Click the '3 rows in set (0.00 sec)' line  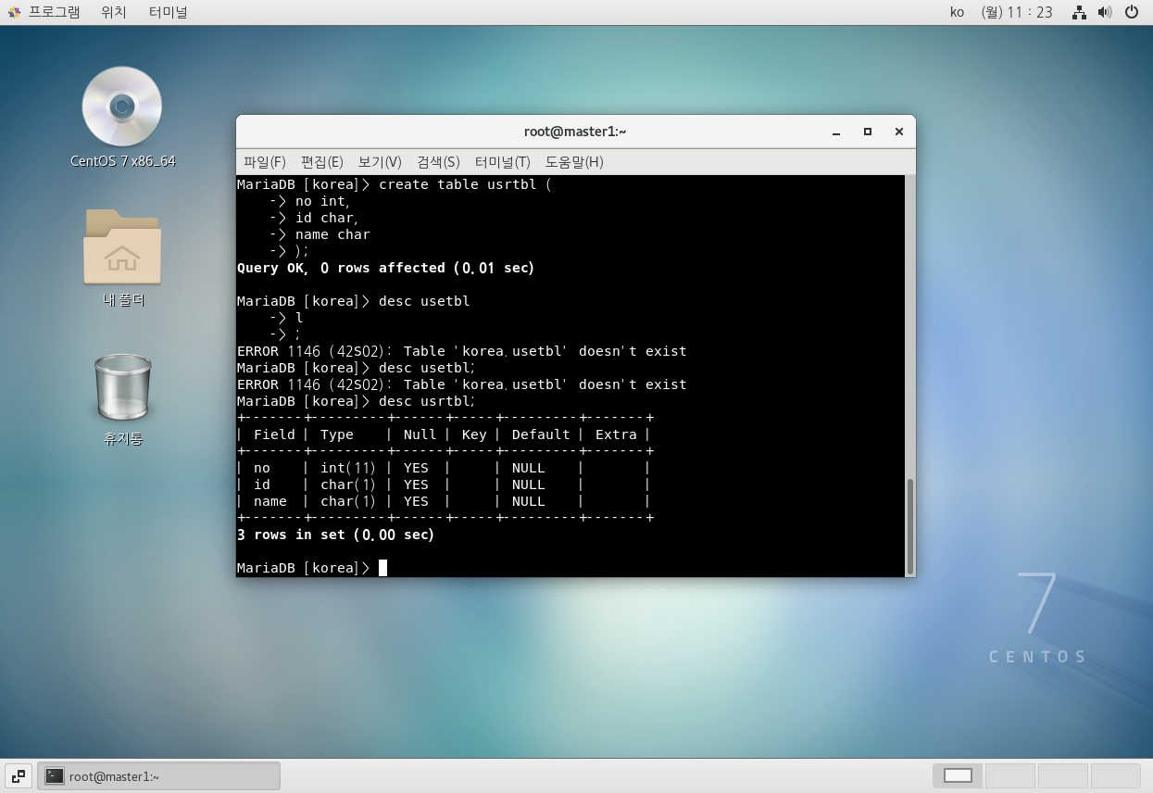click(x=336, y=535)
